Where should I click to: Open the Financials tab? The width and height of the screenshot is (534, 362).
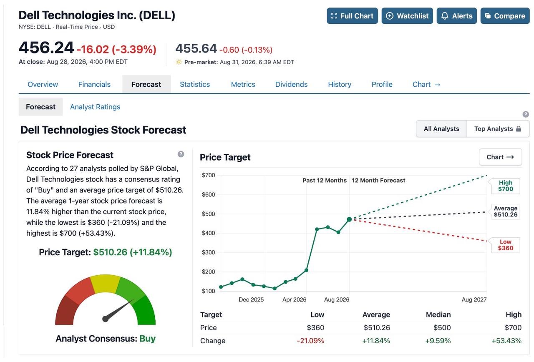94,84
